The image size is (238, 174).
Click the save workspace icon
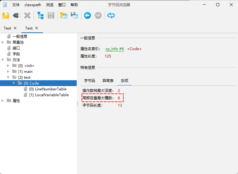[x=74, y=15]
